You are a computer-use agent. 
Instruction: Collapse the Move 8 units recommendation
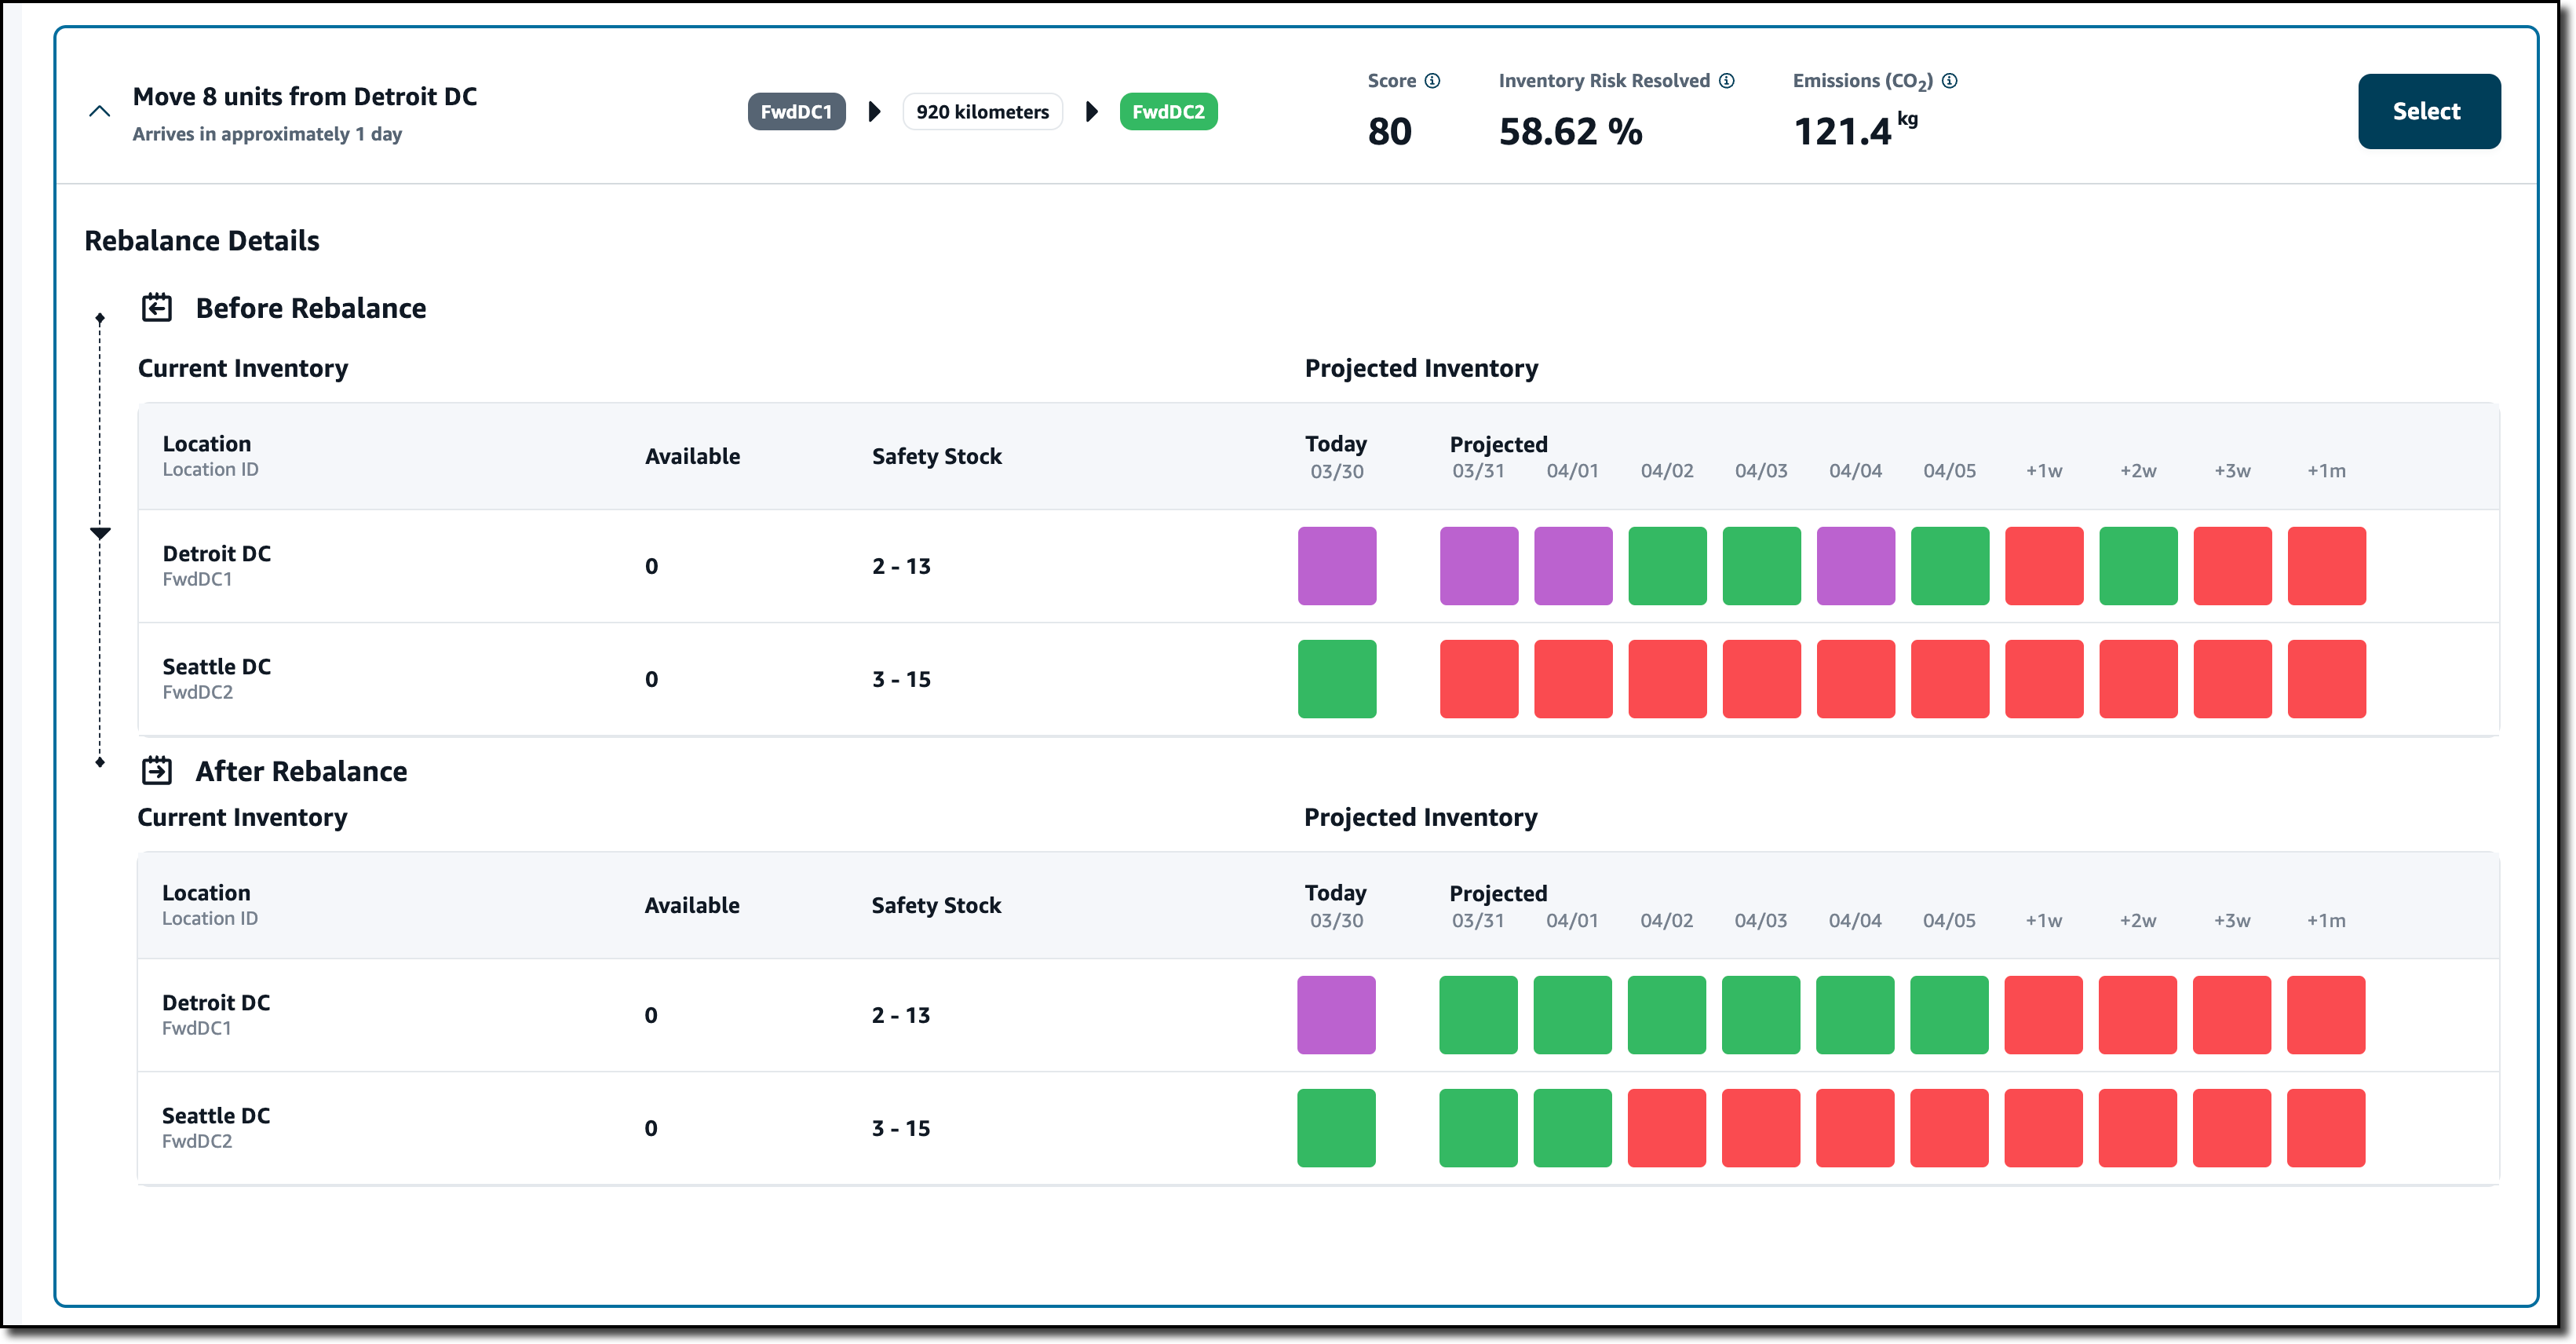pyautogui.click(x=100, y=111)
